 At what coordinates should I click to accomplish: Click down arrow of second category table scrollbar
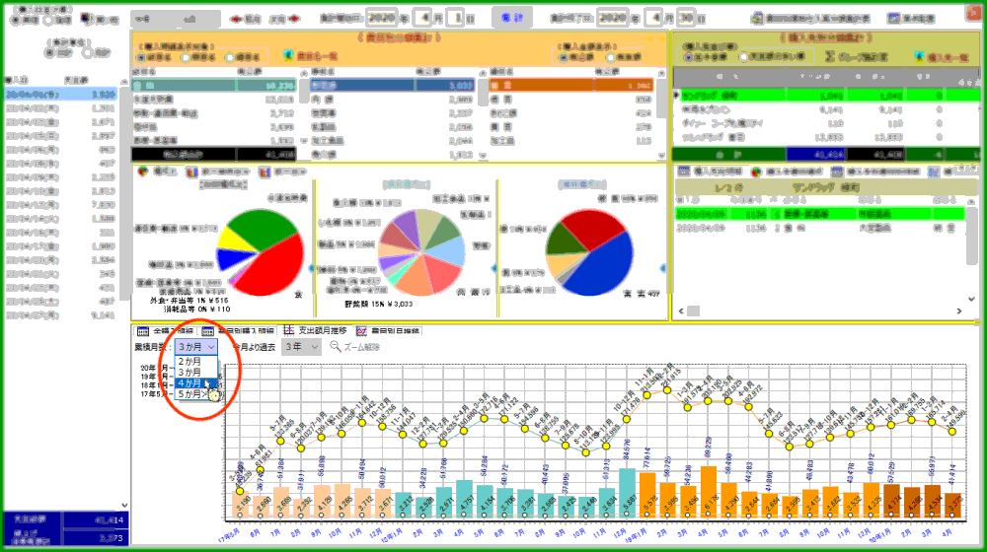click(483, 156)
